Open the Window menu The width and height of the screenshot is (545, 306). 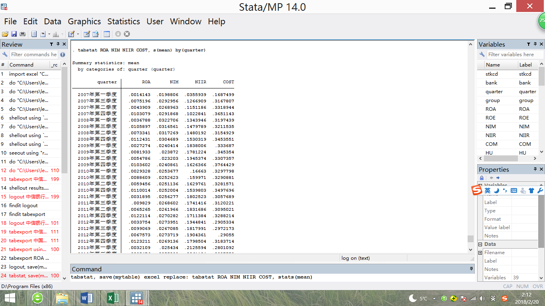click(186, 22)
